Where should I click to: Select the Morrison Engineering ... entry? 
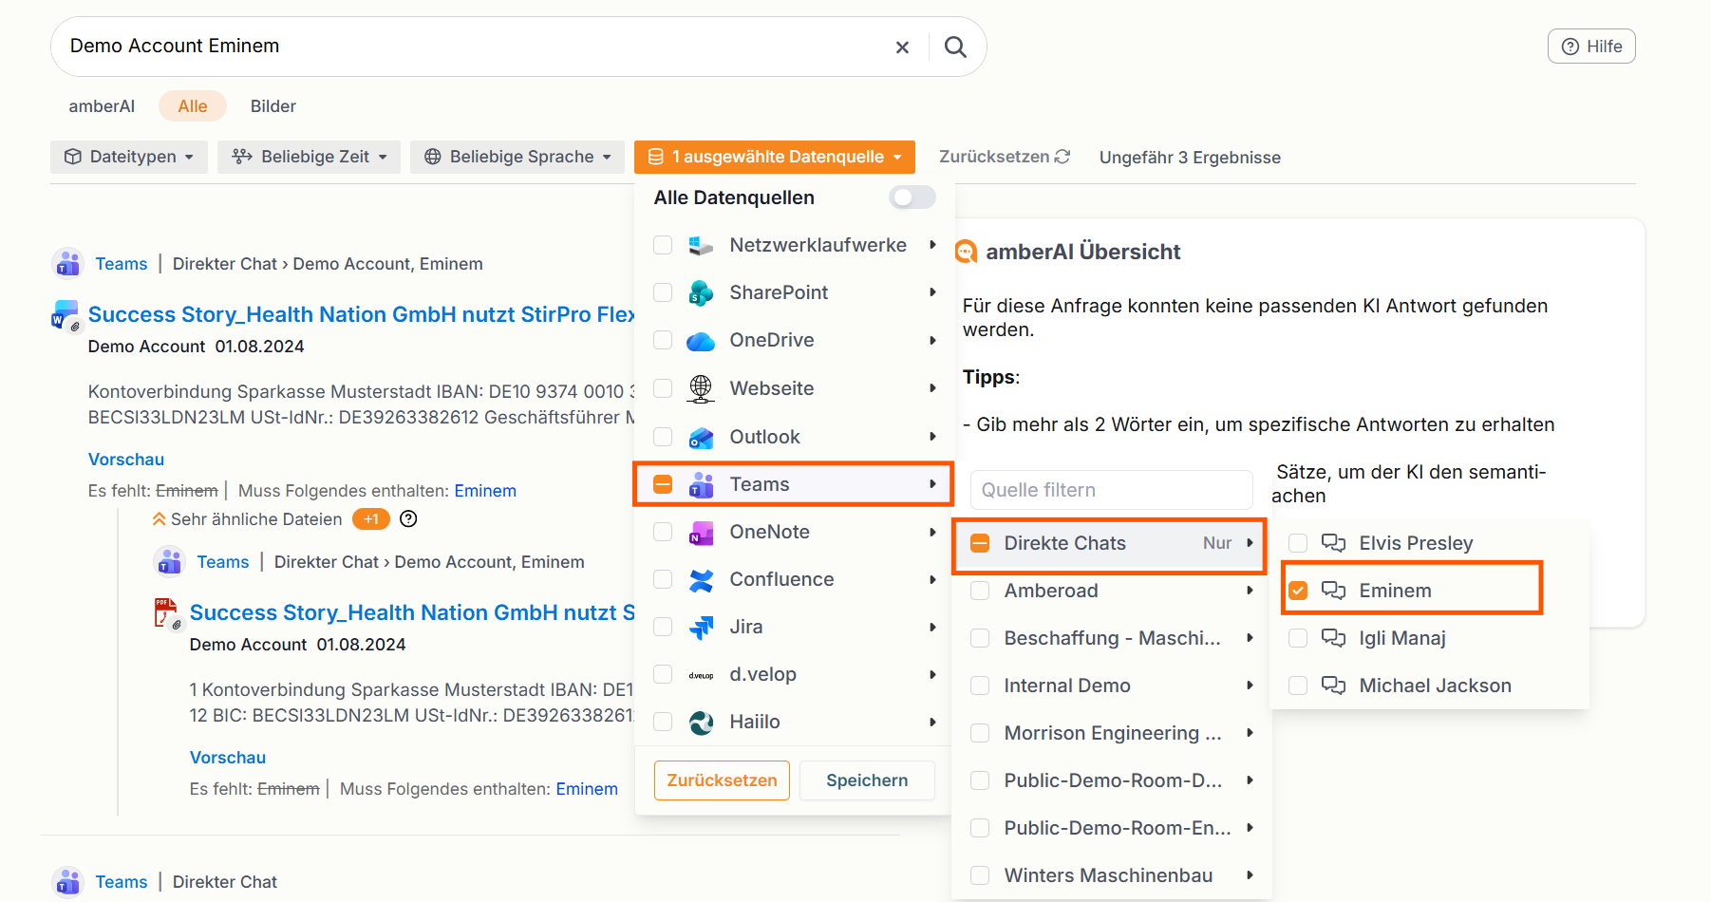click(1112, 733)
